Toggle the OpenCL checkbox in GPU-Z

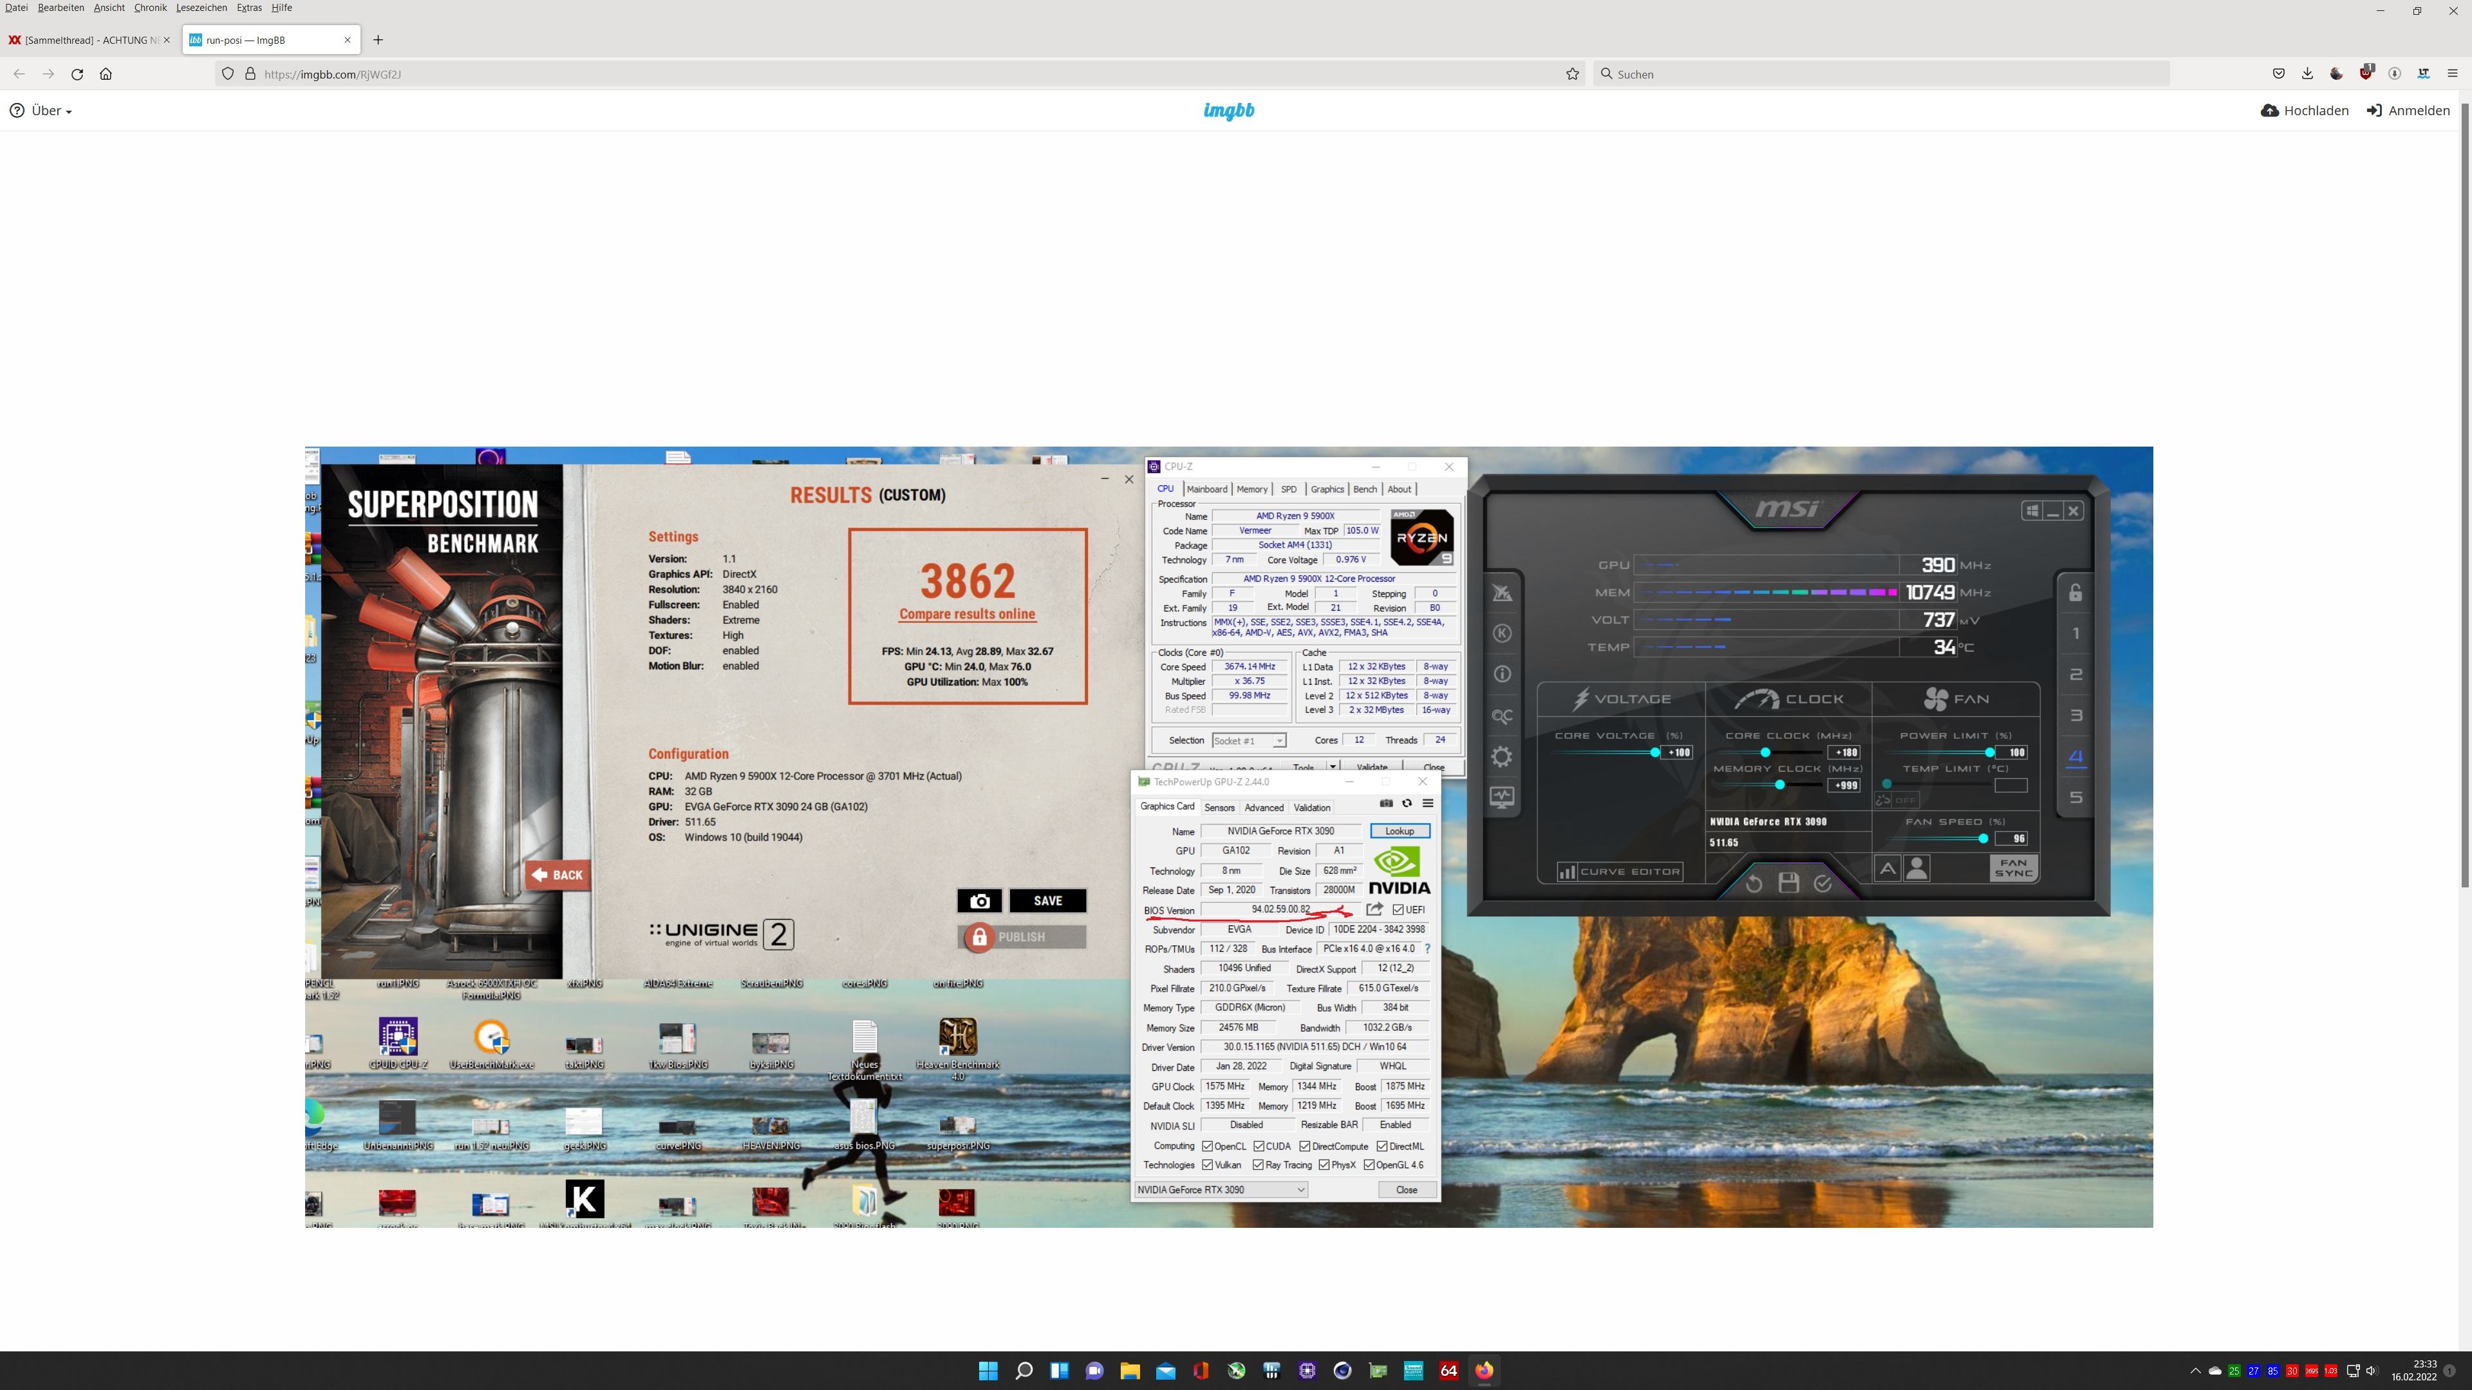(x=1207, y=1146)
